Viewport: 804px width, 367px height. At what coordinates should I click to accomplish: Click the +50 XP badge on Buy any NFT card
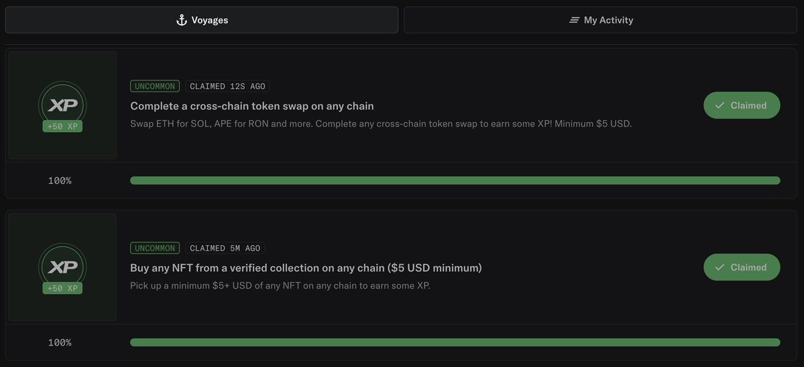coord(62,288)
